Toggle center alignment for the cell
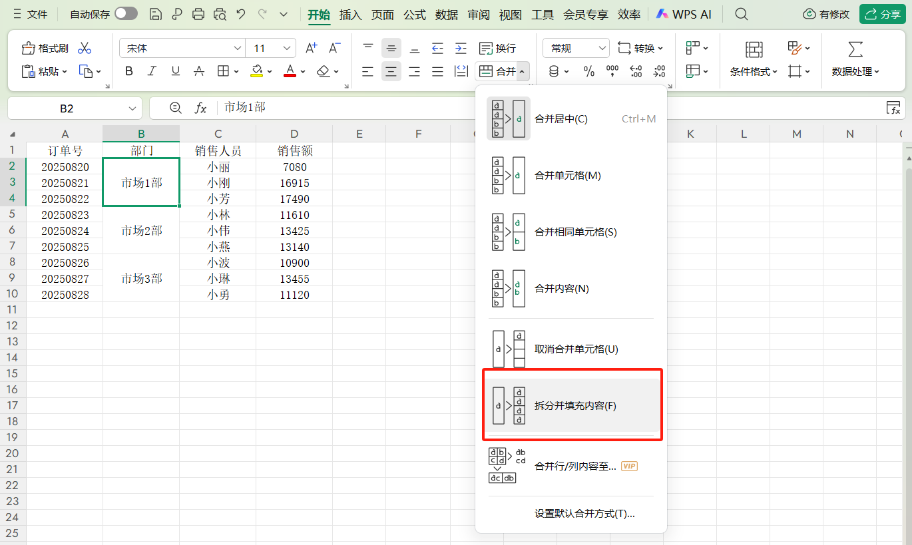The width and height of the screenshot is (912, 545). pos(391,71)
